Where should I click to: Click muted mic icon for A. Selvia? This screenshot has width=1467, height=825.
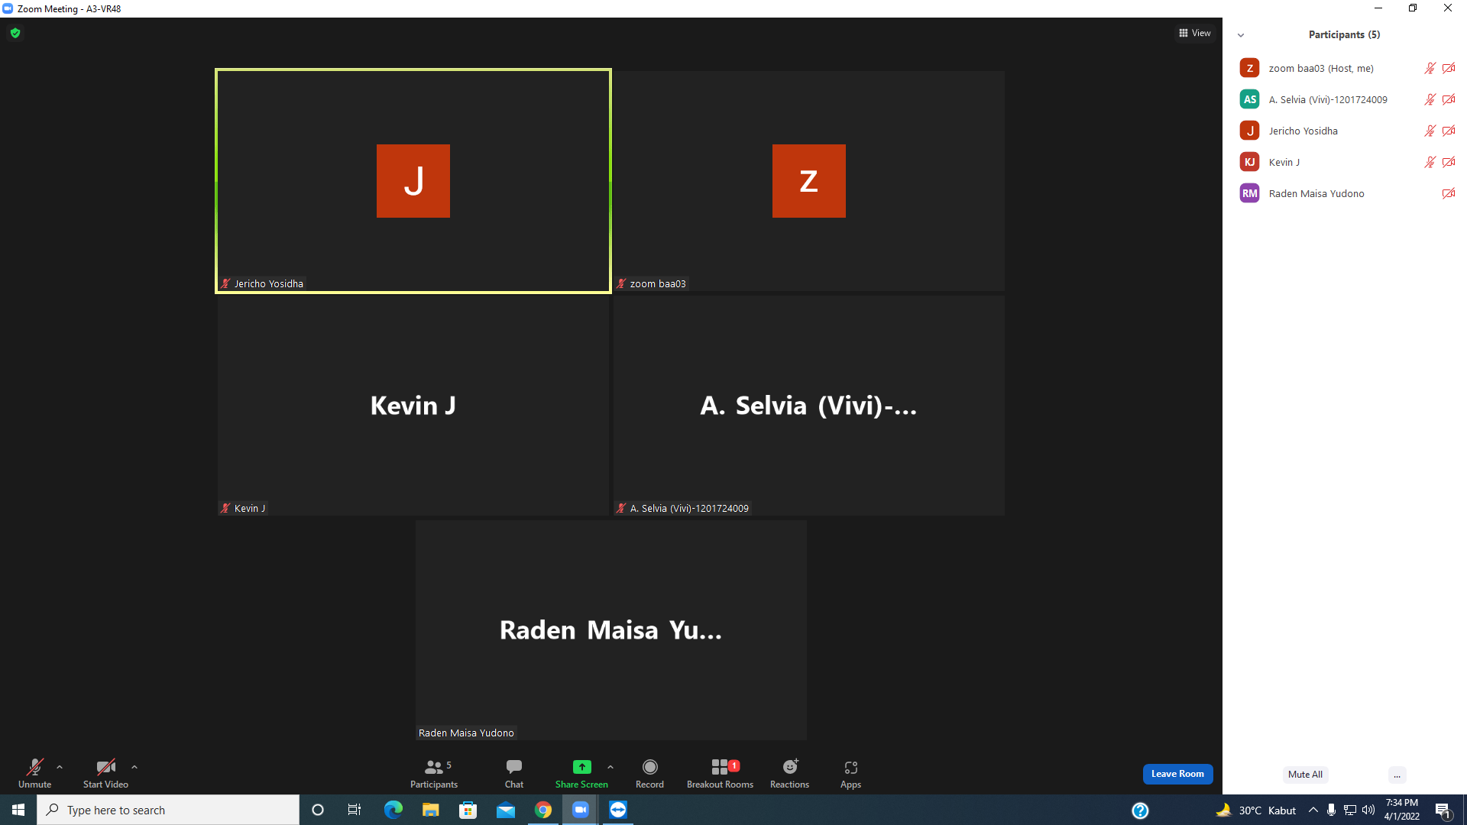point(1430,99)
